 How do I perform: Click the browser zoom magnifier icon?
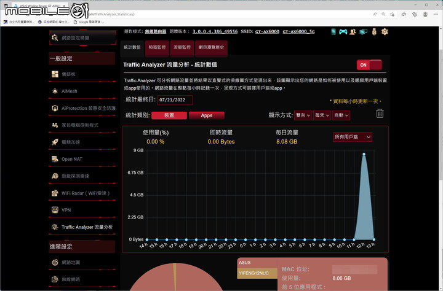pyautogui.click(x=383, y=14)
